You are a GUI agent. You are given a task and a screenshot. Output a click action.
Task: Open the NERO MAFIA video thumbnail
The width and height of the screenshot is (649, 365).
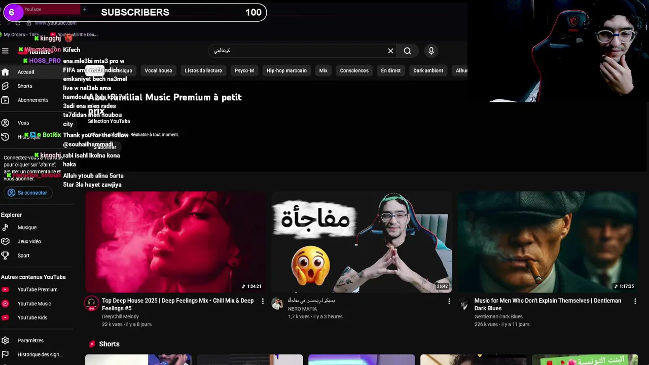(362, 242)
